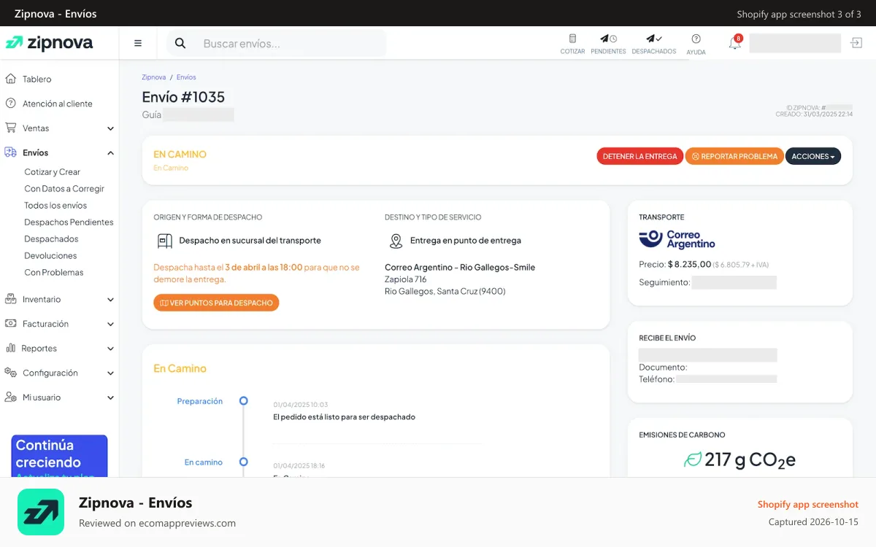Toggle the hamburger sidebar menu icon

[x=138, y=43]
